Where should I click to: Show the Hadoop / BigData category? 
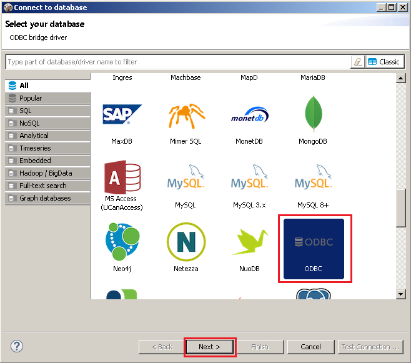[x=45, y=173]
